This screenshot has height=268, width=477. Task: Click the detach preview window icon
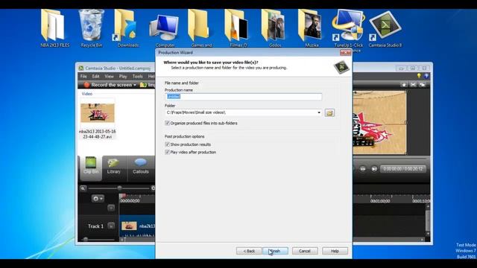click(422, 84)
